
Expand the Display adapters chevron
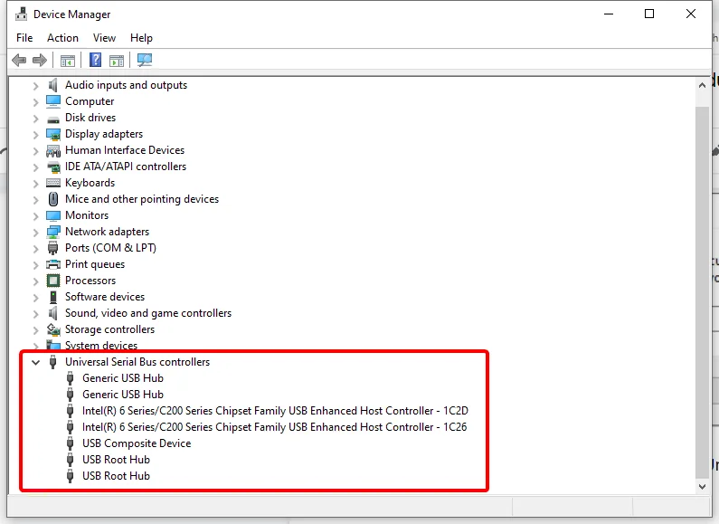(36, 135)
